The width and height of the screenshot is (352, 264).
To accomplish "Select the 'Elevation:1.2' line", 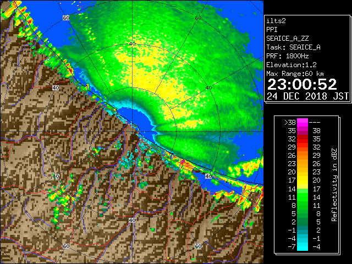I will tap(291, 65).
